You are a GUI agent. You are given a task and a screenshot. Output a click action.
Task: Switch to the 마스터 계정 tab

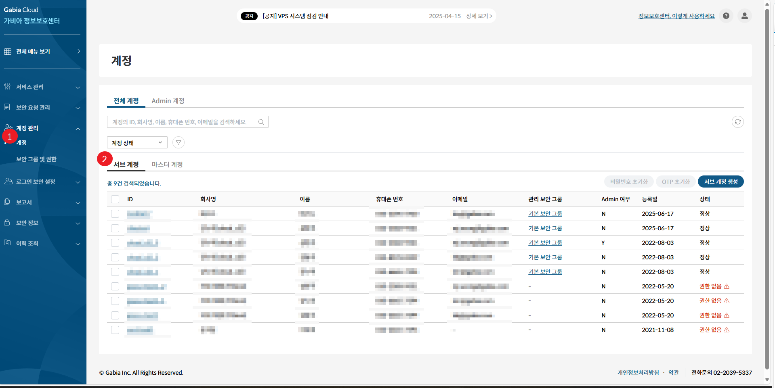pyautogui.click(x=167, y=165)
